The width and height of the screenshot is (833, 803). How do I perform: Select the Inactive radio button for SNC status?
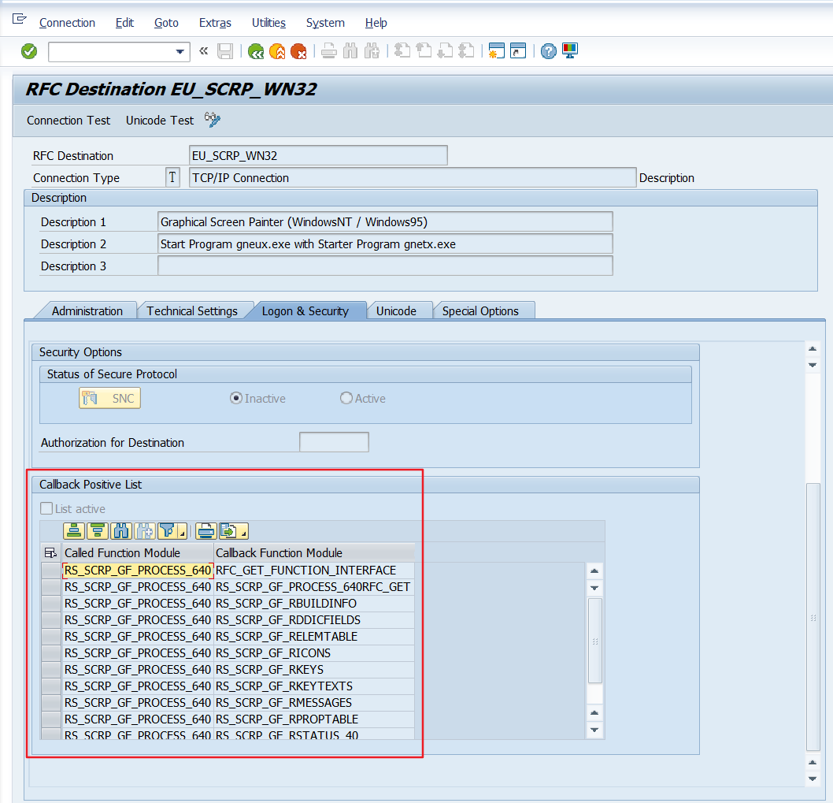236,398
